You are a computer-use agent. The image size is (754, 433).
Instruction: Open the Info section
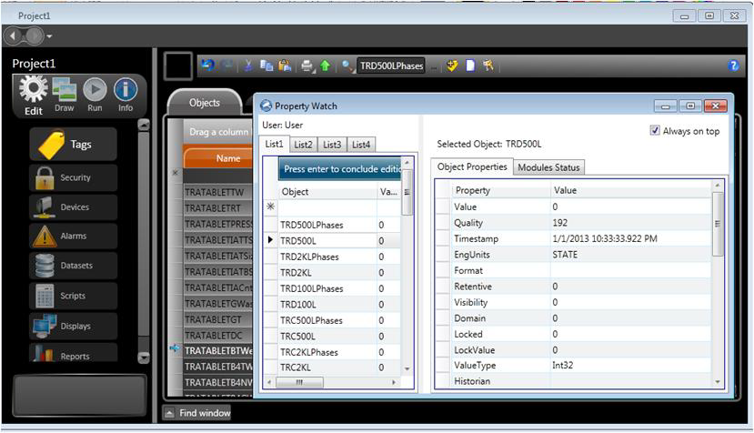point(126,95)
